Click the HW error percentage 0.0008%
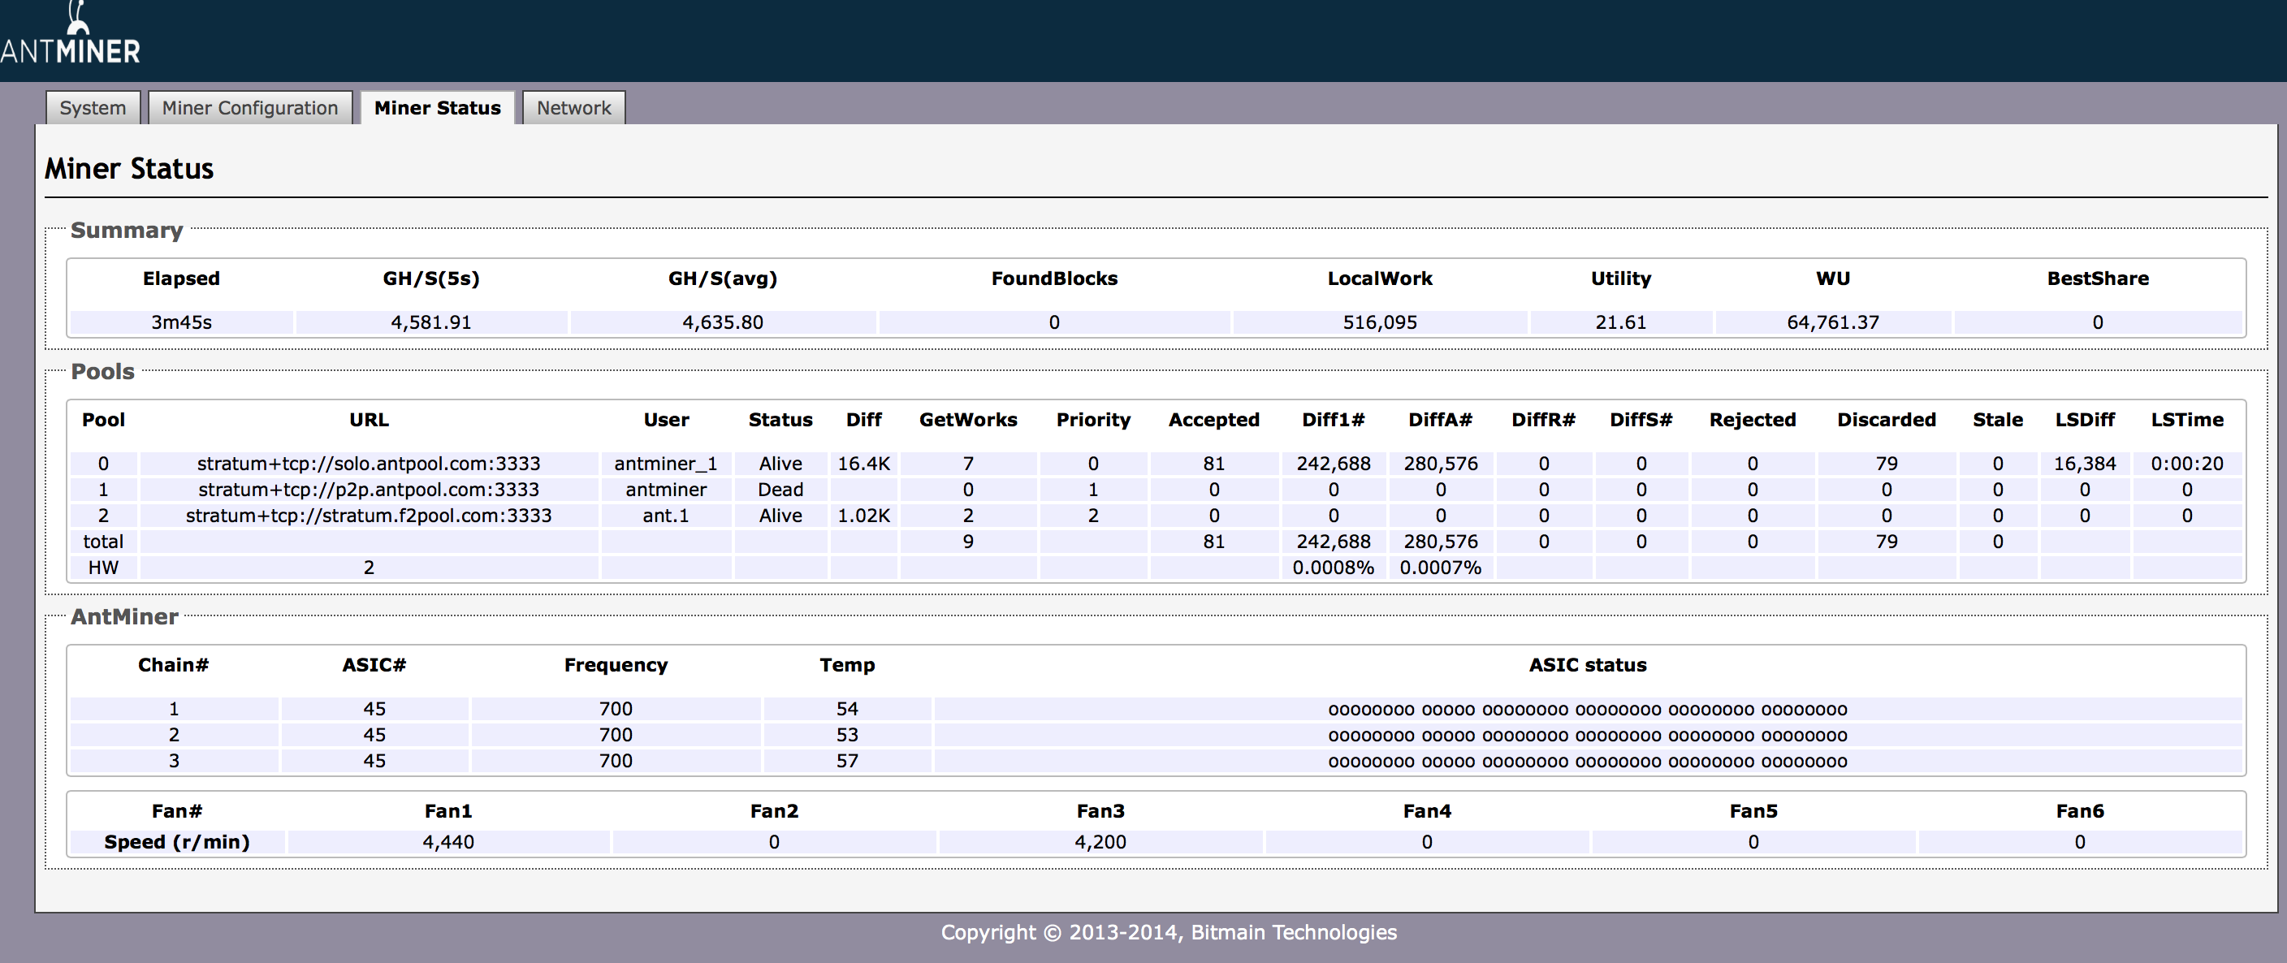The image size is (2287, 963). pos(1334,567)
